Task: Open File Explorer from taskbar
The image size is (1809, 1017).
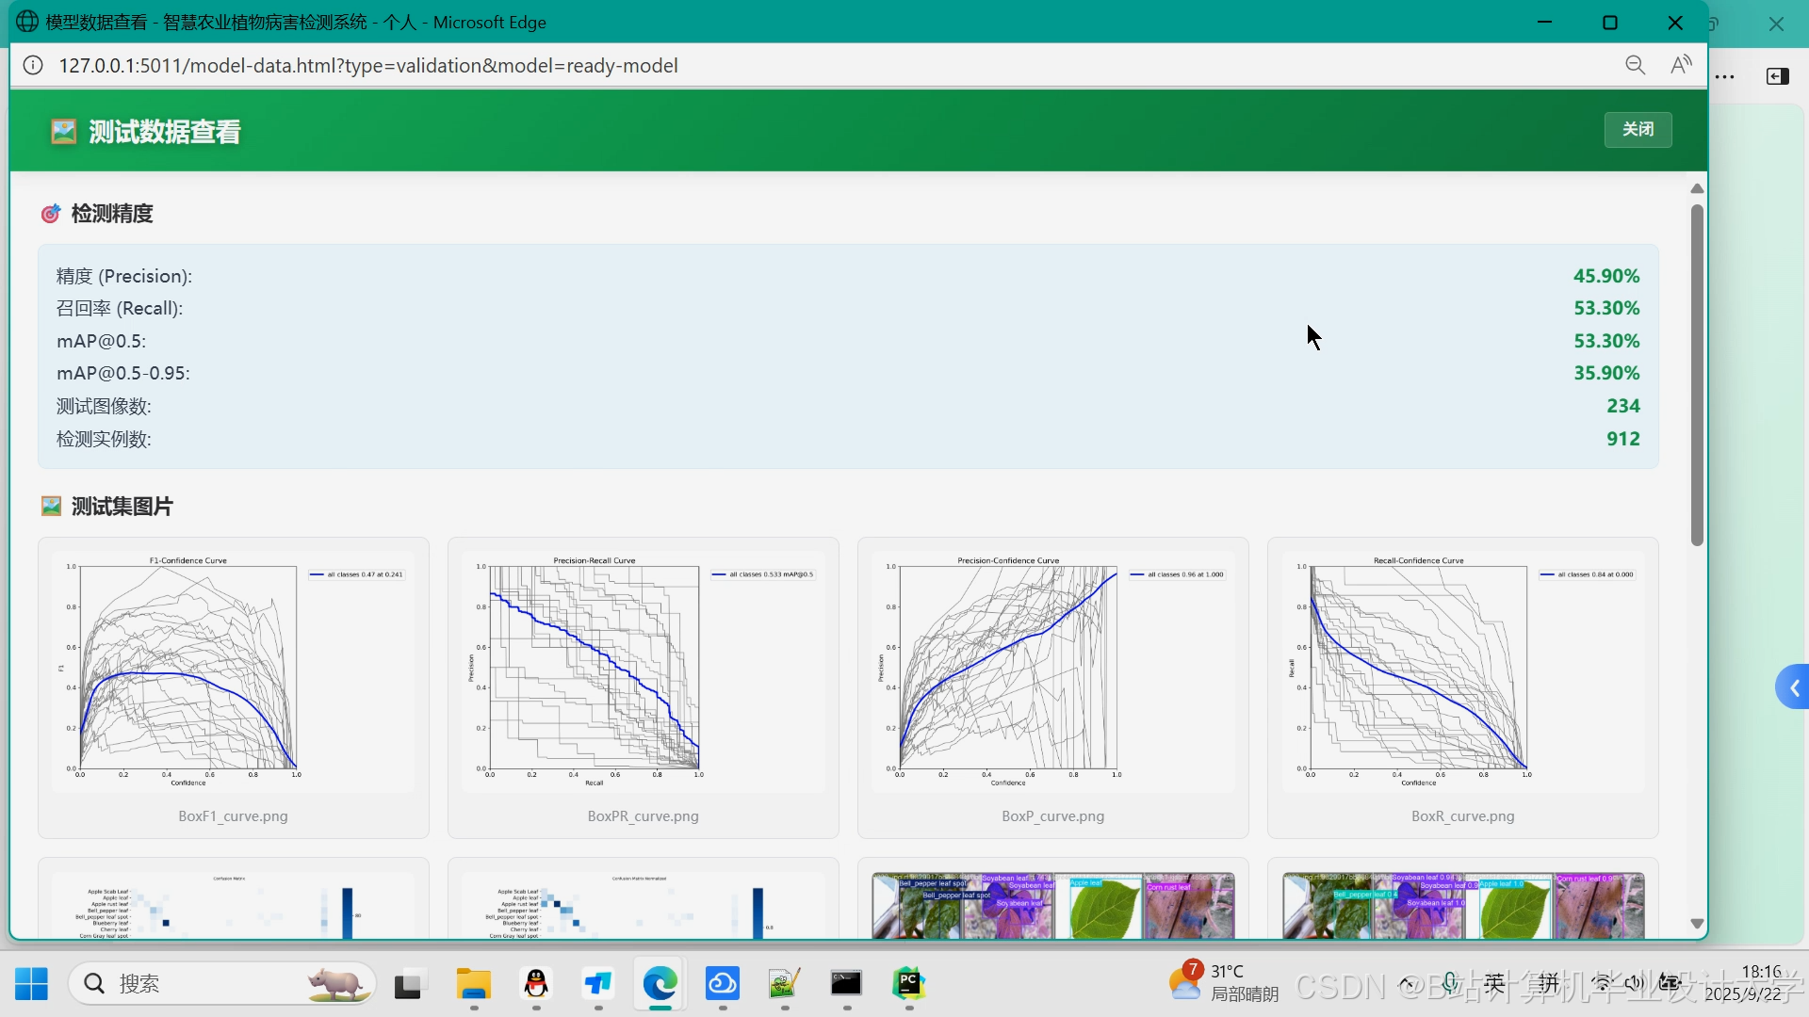Action: tap(473, 984)
